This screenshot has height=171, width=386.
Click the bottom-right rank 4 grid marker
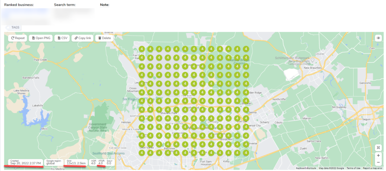click(x=246, y=153)
